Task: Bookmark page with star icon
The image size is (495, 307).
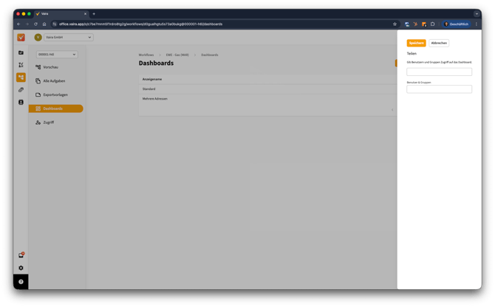Action: [x=395, y=24]
